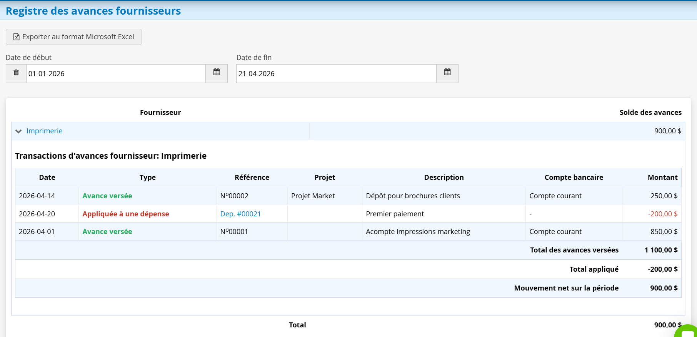697x337 pixels.
Task: Edit the Date de début field
Action: 116,73
